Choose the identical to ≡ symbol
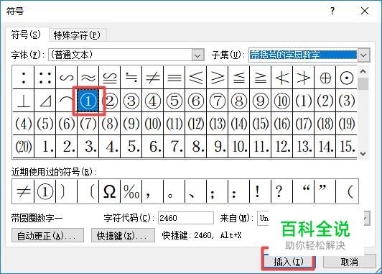Viewport: 382px width, 274px height. point(174,78)
